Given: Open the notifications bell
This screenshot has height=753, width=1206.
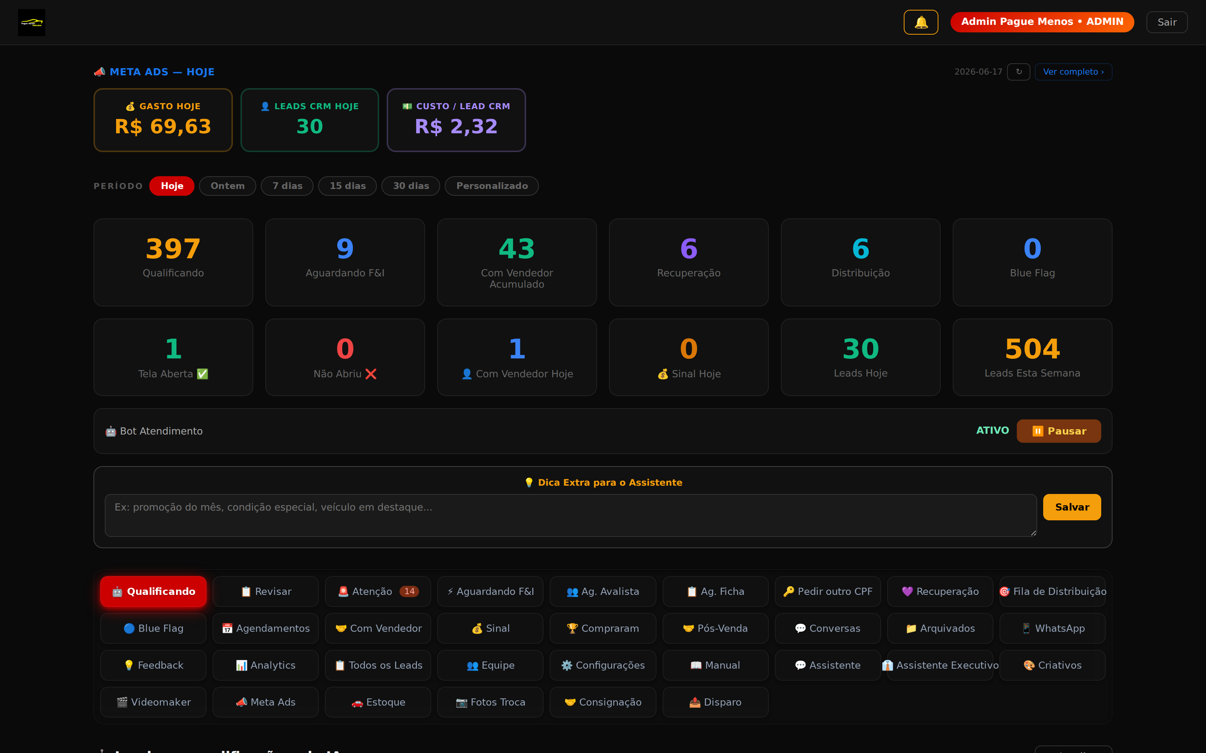Looking at the screenshot, I should click(920, 22).
